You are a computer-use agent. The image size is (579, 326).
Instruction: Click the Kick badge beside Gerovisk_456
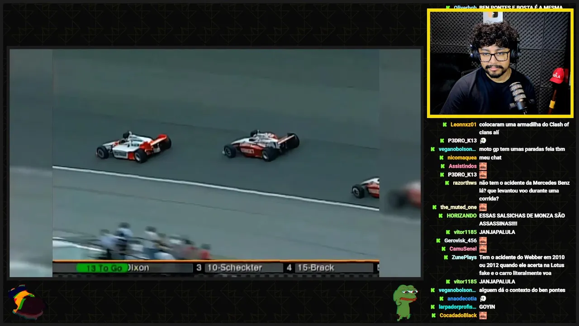[438, 241]
